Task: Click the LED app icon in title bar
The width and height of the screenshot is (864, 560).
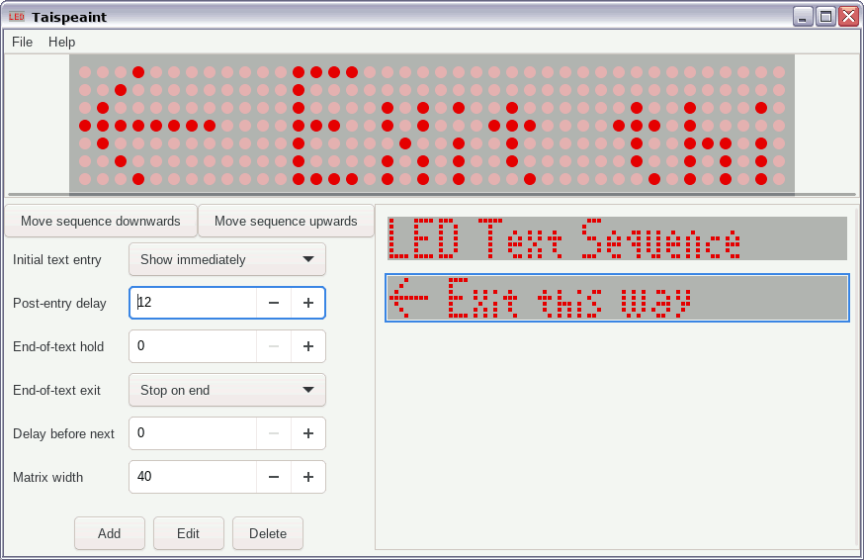Action: (x=17, y=17)
